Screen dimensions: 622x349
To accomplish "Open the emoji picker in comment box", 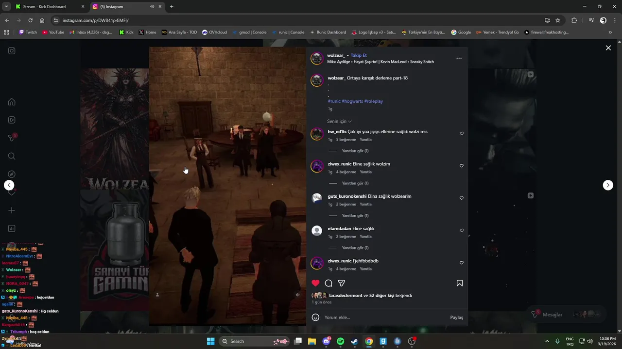I will tap(315, 317).
